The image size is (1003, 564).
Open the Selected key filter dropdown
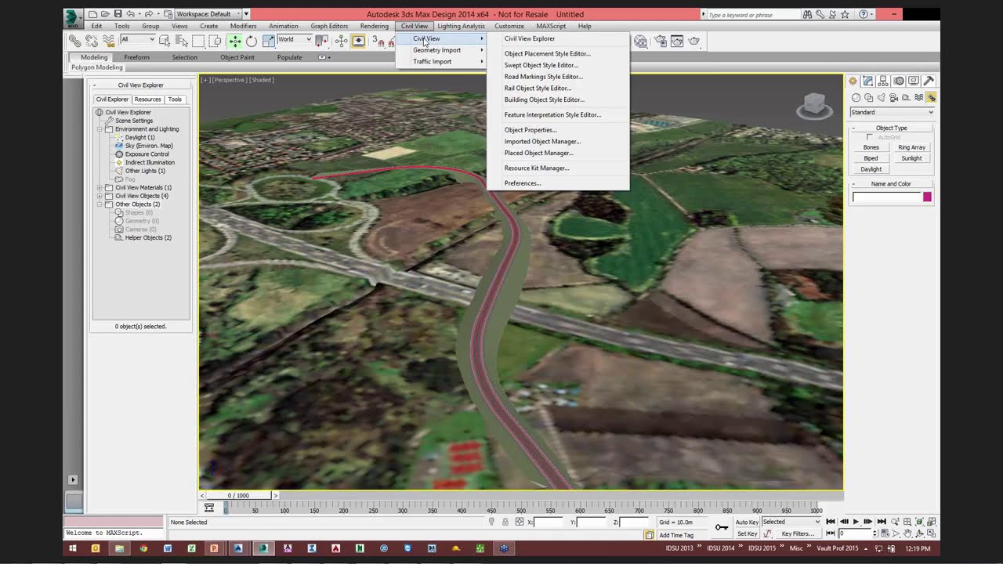(x=791, y=522)
